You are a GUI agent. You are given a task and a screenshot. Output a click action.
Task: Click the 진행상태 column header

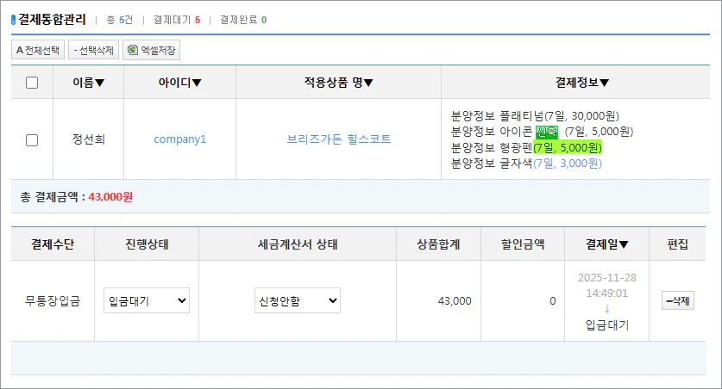click(147, 244)
